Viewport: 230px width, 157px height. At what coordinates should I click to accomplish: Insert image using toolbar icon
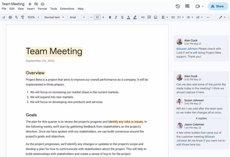(x=155, y=17)
